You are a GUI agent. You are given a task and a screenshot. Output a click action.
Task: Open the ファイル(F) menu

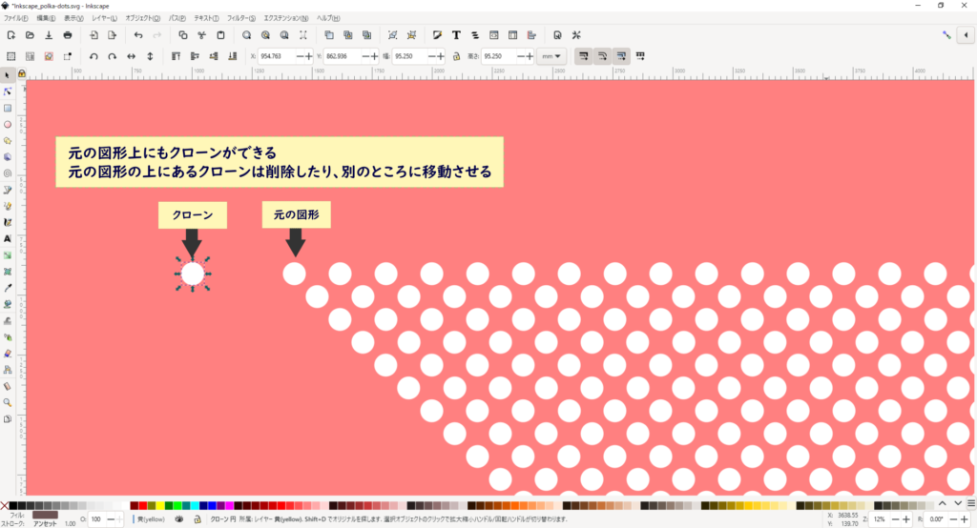pyautogui.click(x=15, y=19)
